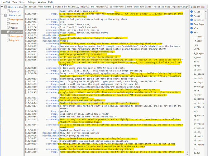The image size is (208, 156).
Task: Open the Window menu
Action: pos(42,2)
